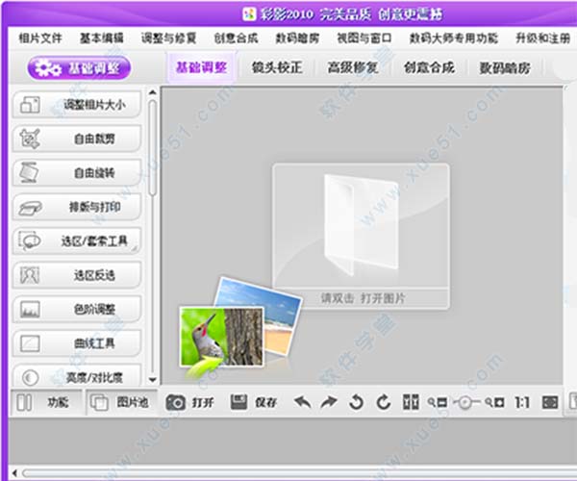Screen dimensions: 577x481
Task: Switch to the 基础调整 tab
Action: (201, 67)
